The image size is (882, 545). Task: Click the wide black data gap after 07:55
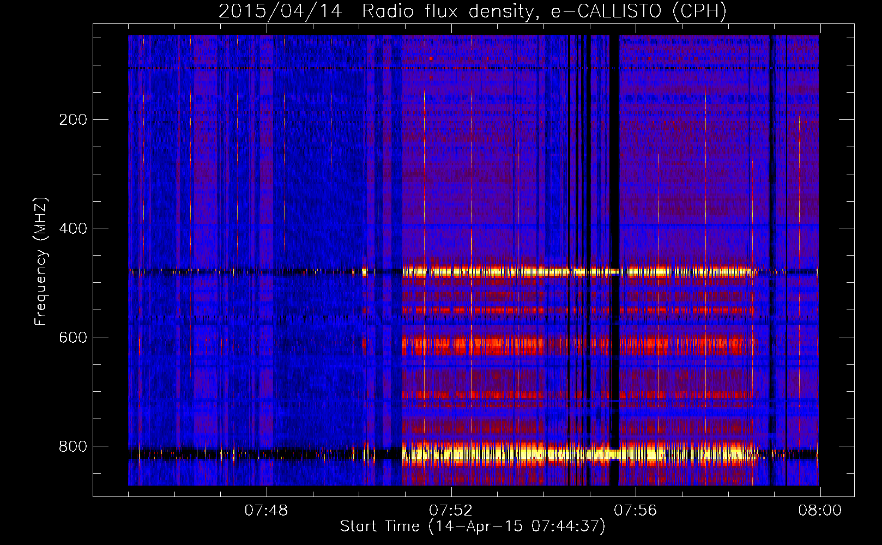pos(614,260)
